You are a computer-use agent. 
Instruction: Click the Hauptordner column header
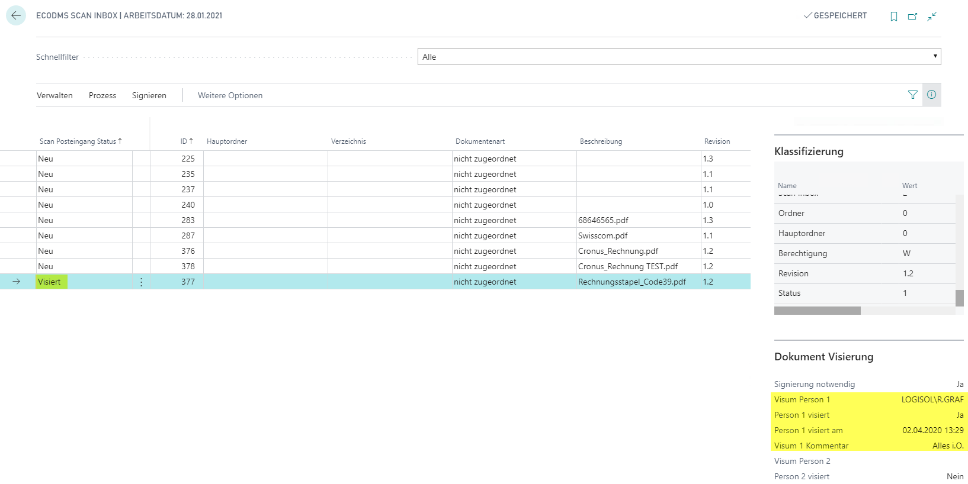coord(227,141)
